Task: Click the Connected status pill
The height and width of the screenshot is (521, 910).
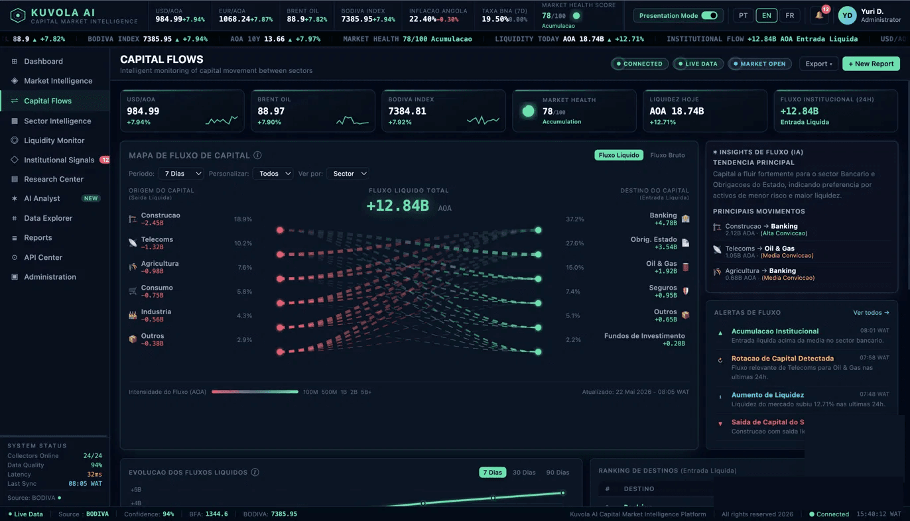Action: coord(639,64)
